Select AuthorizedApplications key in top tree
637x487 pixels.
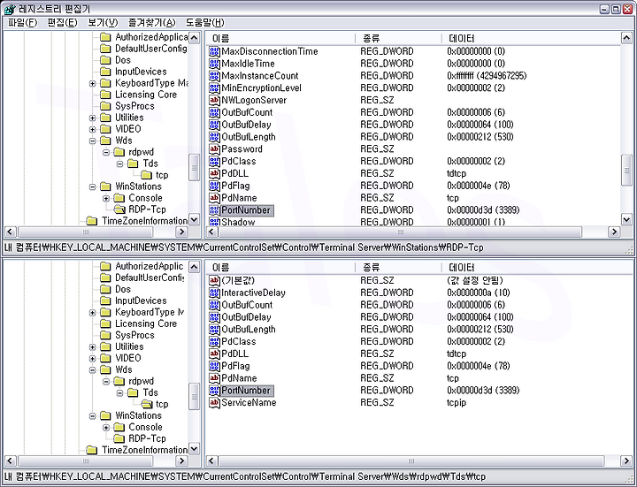pyautogui.click(x=151, y=37)
